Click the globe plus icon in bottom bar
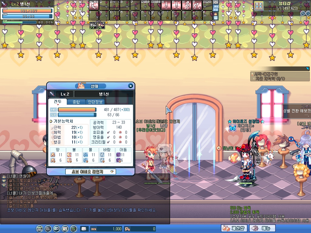 tap(56, 229)
